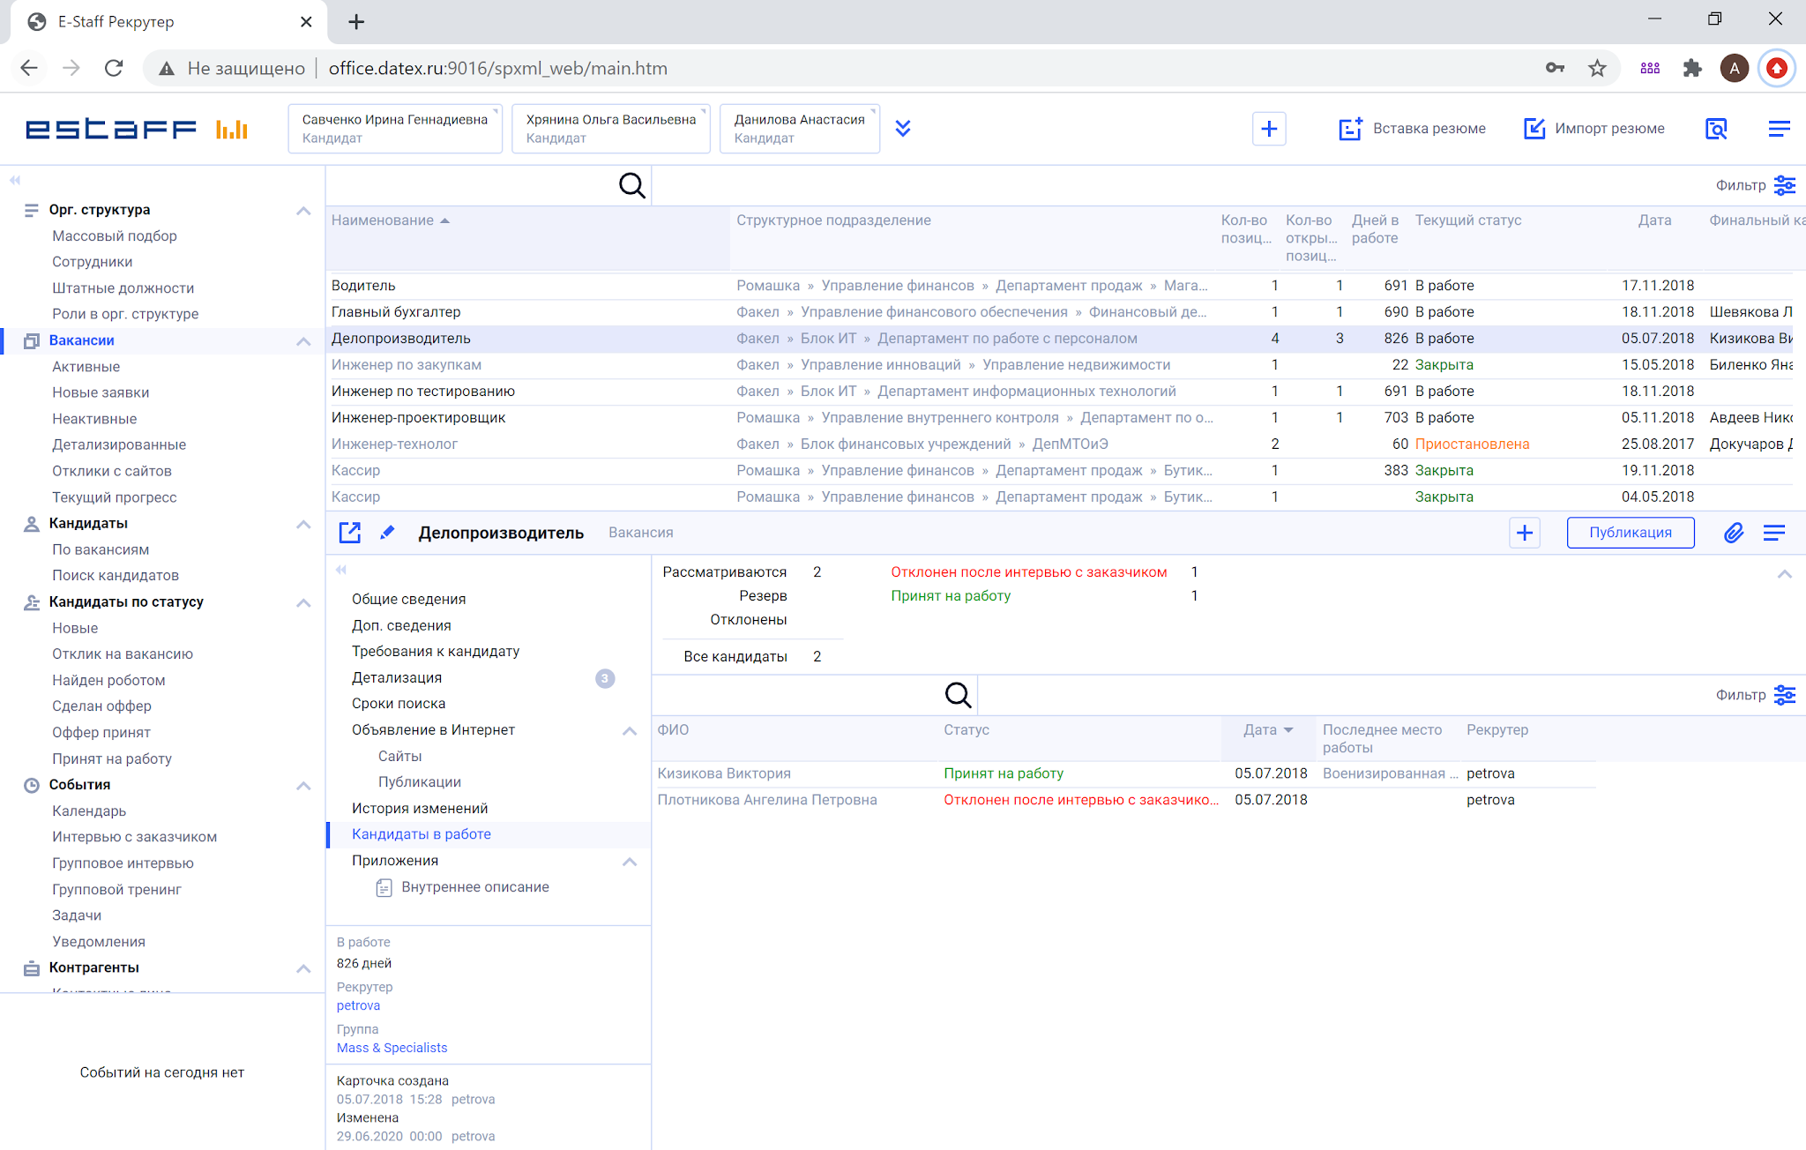Collapse the События section

[x=303, y=786]
